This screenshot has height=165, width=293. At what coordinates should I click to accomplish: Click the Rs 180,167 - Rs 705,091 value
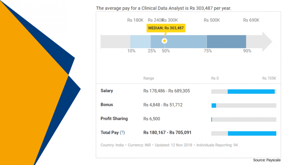167,133
